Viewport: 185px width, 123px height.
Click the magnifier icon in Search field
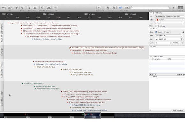pyautogui.click(x=132, y=8)
